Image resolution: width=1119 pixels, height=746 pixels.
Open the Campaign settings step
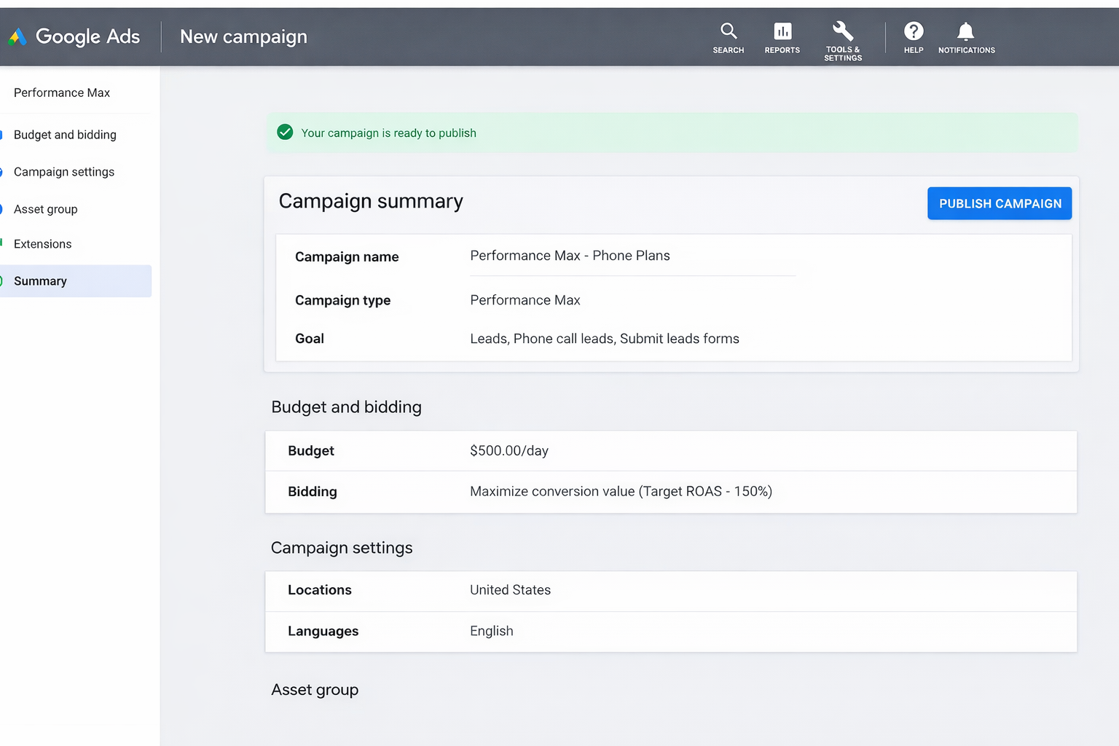point(64,172)
